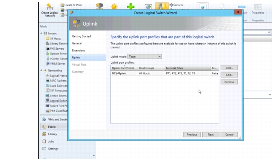Open Native Port Profiles node
The image size is (274, 167).
57,106
